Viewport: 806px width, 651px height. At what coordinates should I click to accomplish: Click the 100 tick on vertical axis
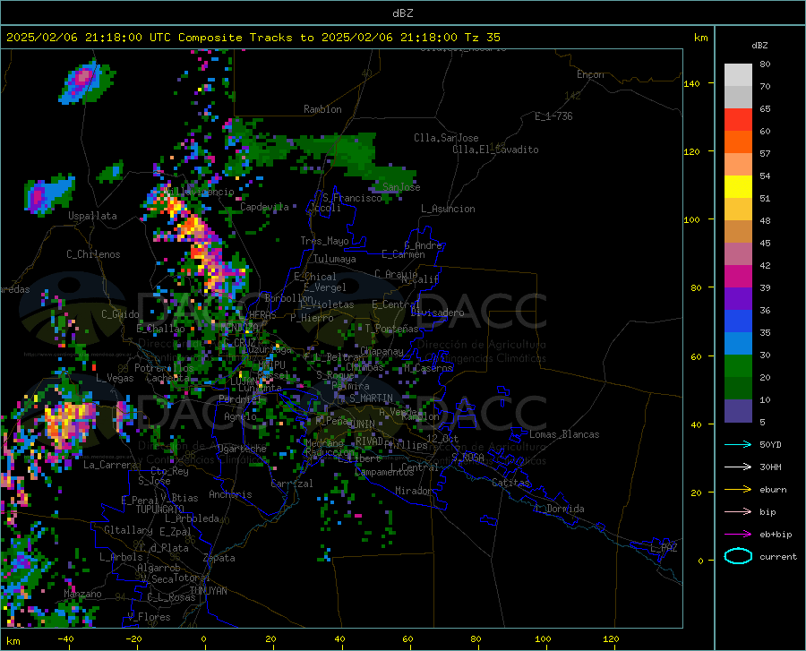(x=691, y=220)
